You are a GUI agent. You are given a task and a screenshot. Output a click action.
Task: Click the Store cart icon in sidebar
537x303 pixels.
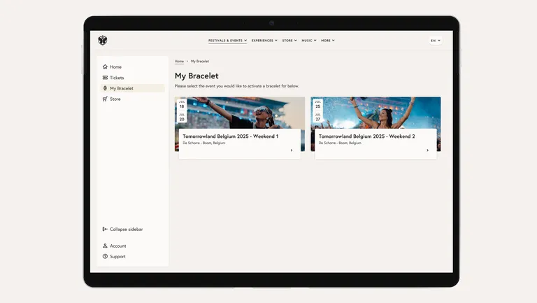(x=105, y=99)
